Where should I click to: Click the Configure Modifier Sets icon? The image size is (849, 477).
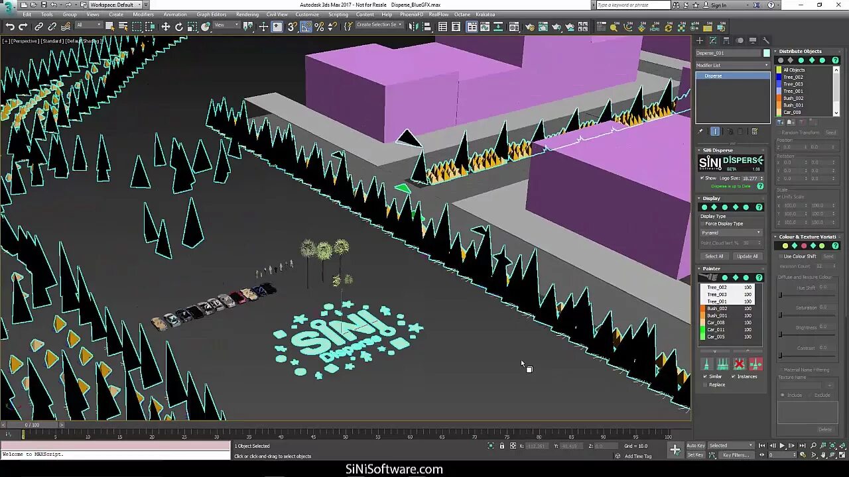click(x=754, y=131)
